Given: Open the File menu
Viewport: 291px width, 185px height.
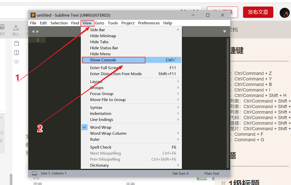Looking at the screenshot, I should [x=33, y=23].
